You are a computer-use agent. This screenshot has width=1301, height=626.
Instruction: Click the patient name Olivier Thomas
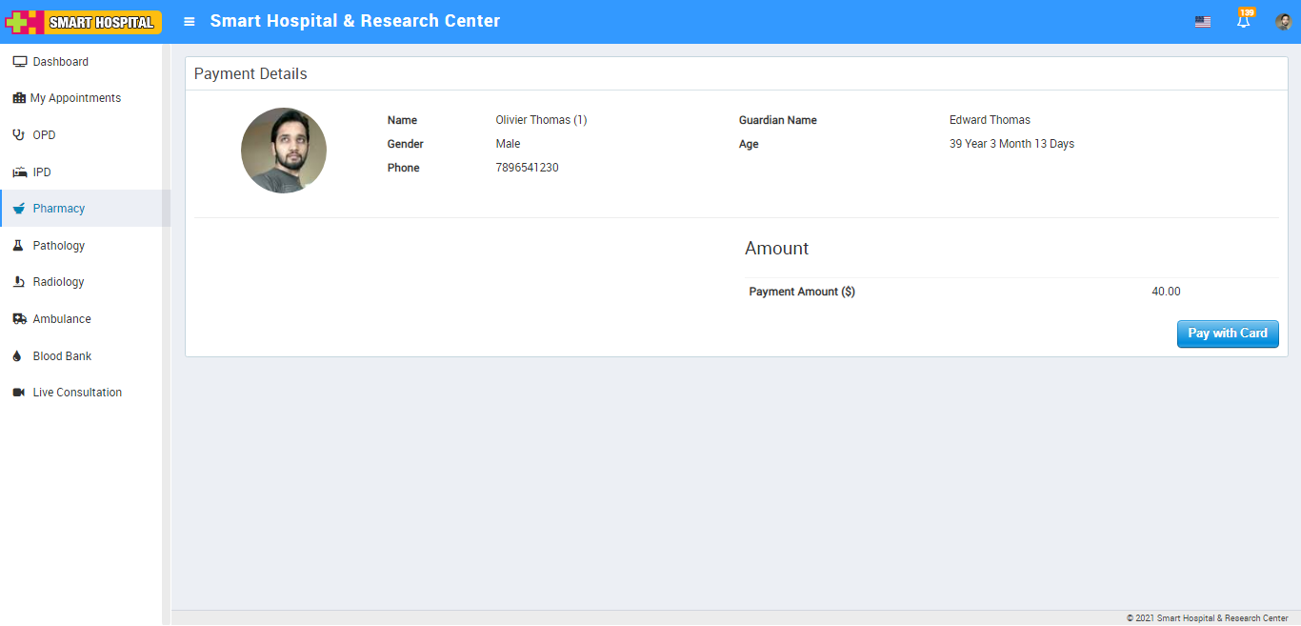pyautogui.click(x=540, y=120)
